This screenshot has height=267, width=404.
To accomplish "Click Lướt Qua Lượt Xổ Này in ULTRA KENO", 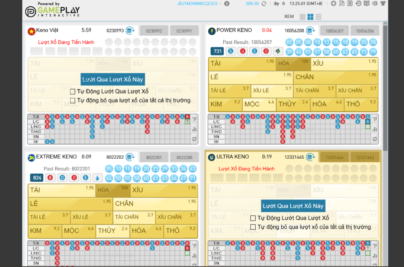I will 293,206.
